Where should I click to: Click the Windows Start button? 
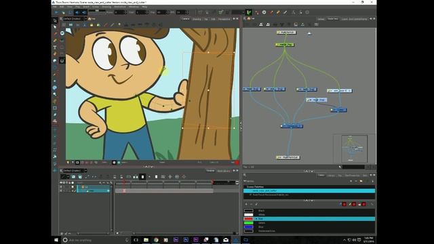coord(56,240)
